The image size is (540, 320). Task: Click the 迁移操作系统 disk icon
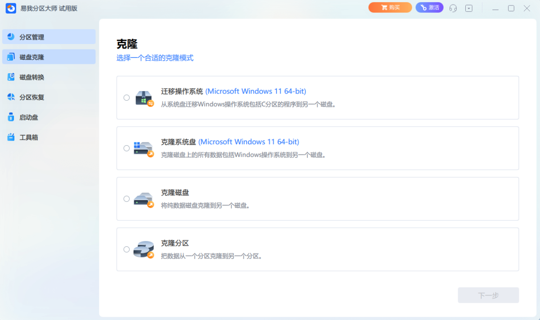click(x=144, y=98)
